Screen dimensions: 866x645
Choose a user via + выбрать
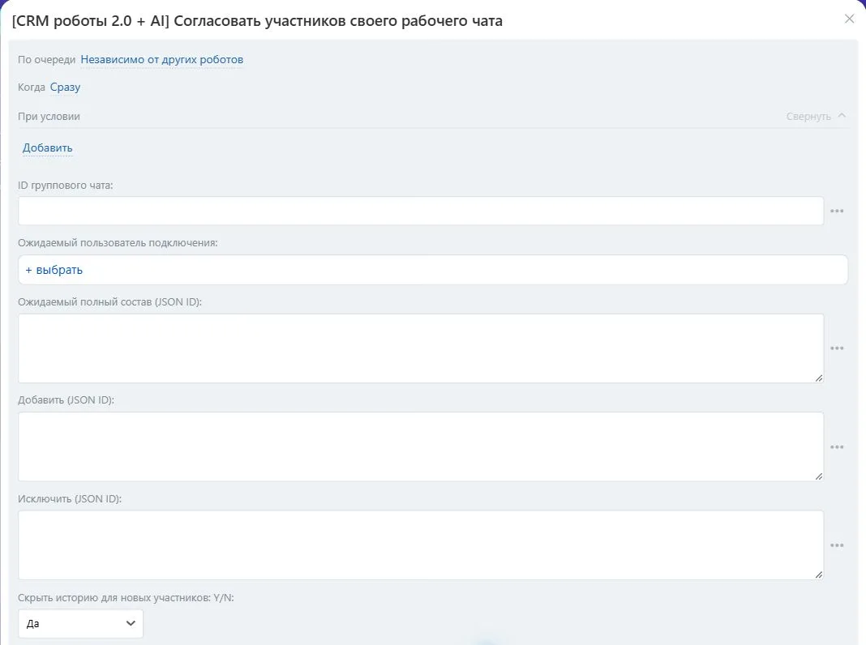click(54, 270)
